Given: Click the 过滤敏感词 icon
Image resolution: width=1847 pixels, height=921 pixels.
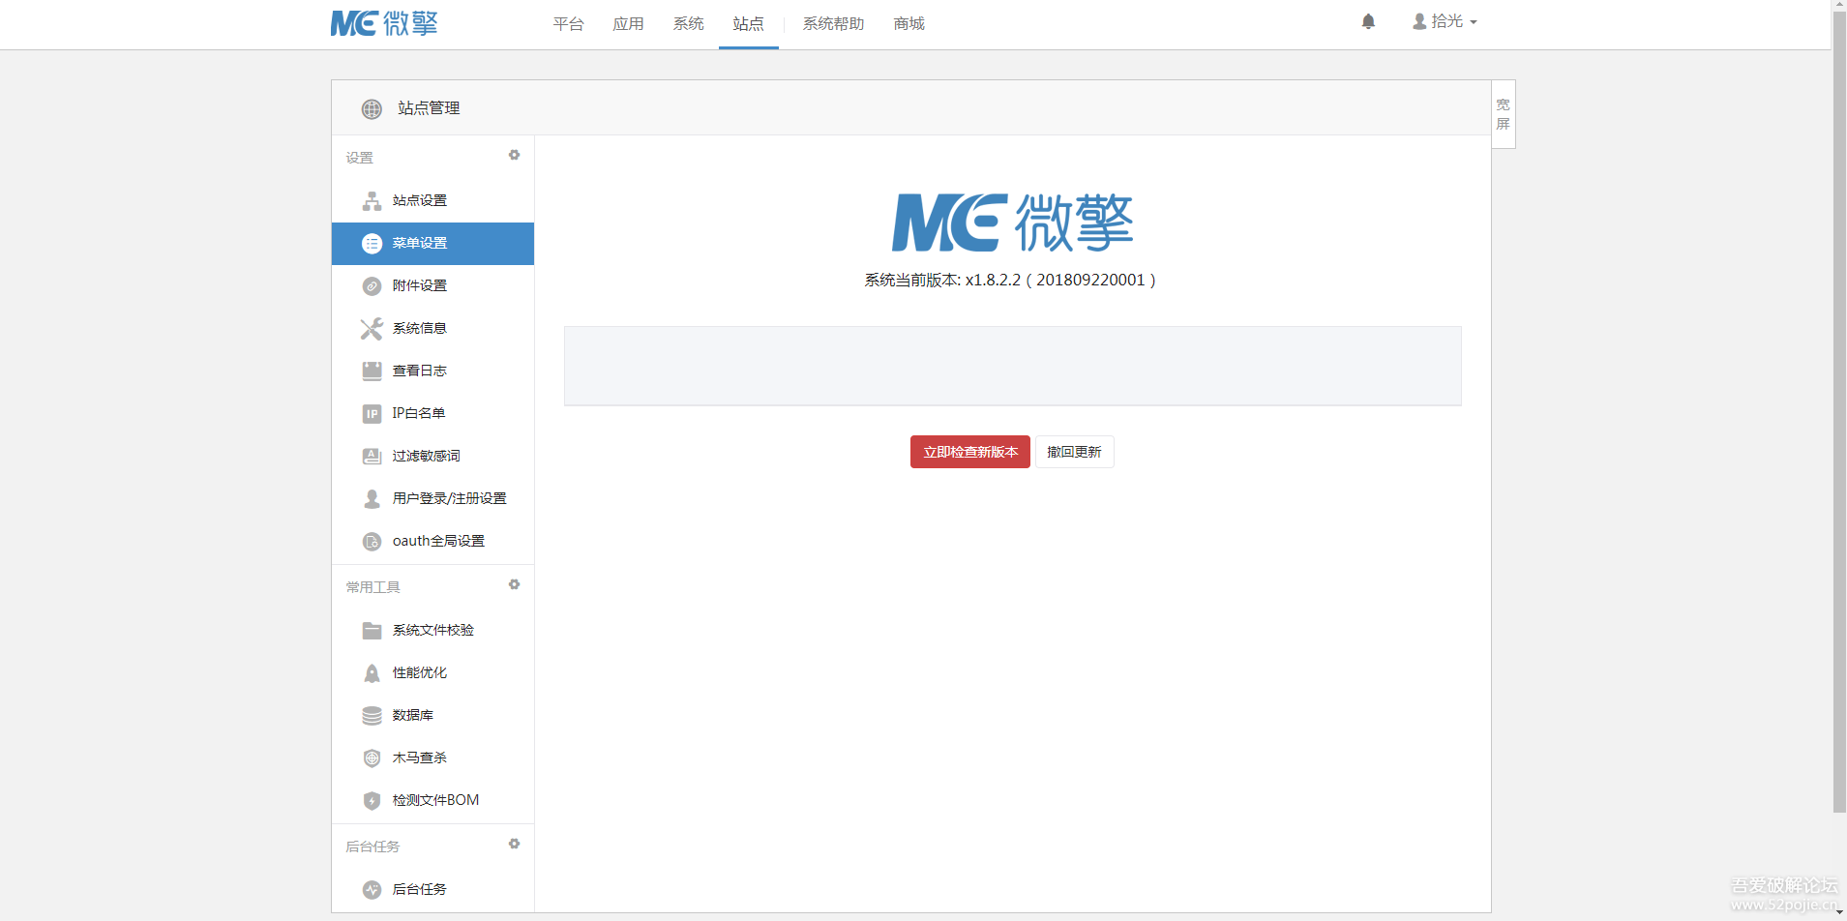Looking at the screenshot, I should point(372,457).
